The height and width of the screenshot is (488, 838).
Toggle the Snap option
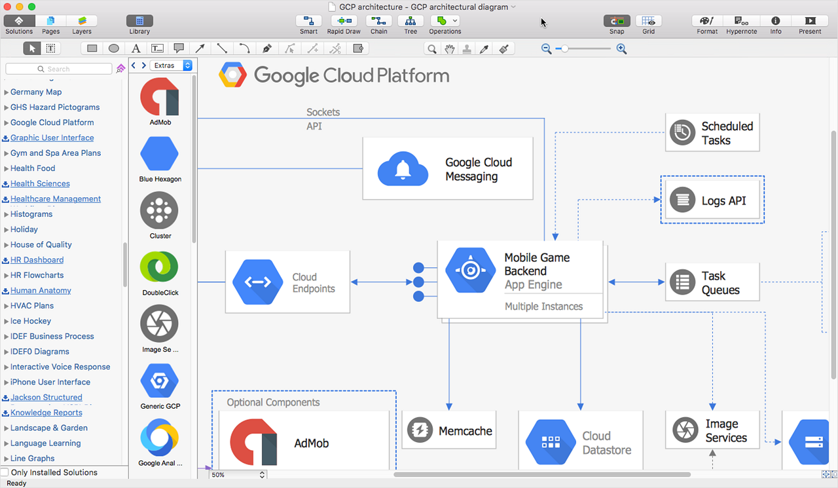617,21
